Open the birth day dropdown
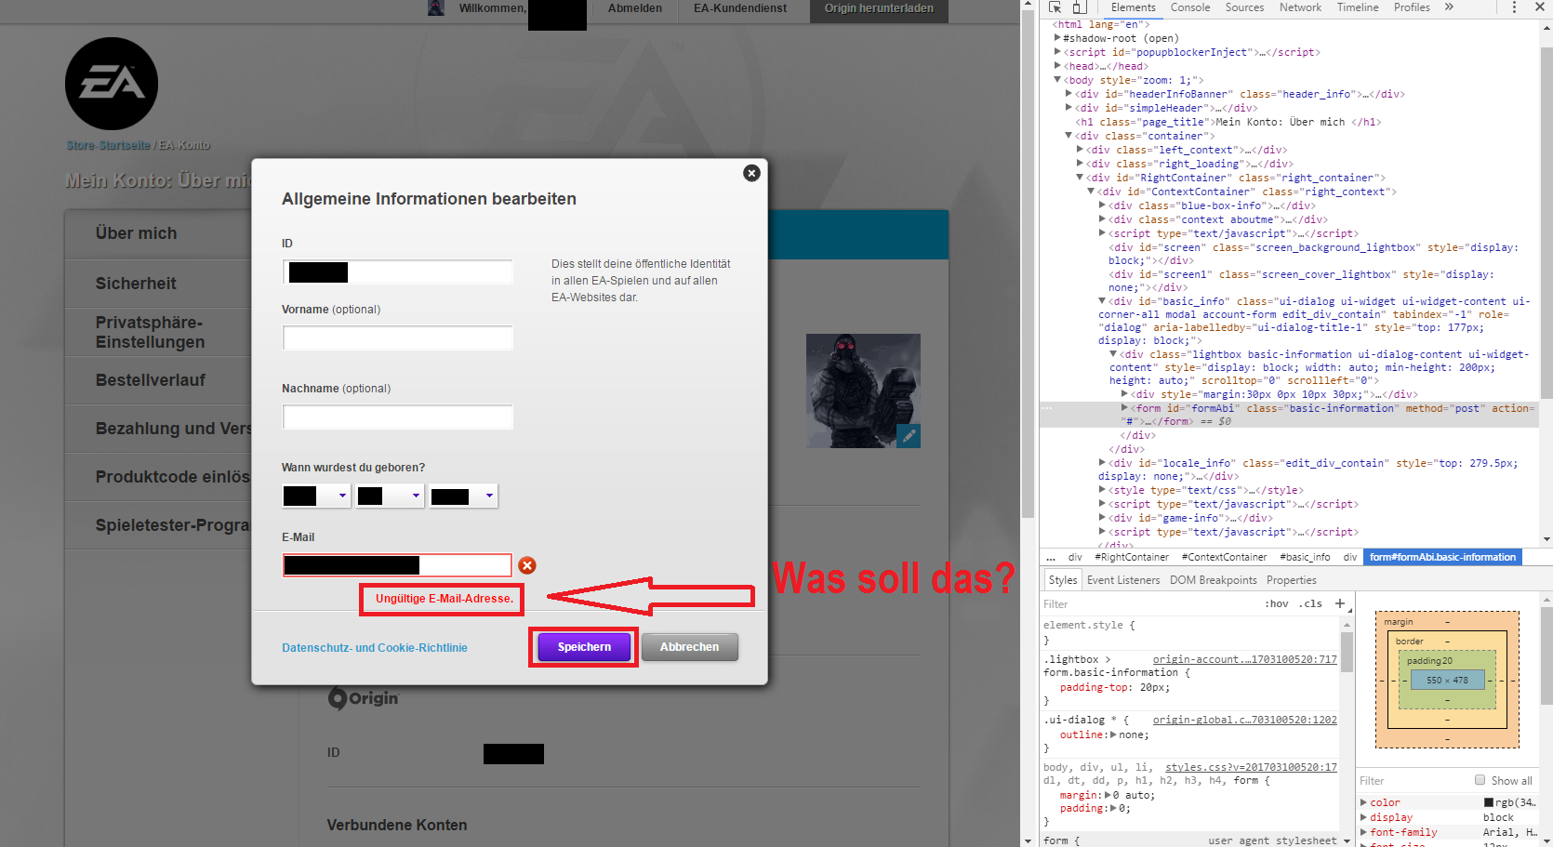This screenshot has width=1553, height=847. pyautogui.click(x=316, y=496)
